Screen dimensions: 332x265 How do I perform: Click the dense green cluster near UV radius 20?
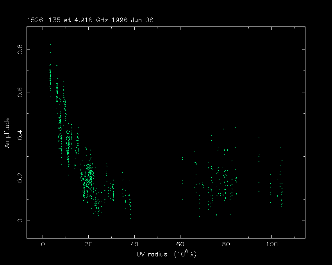point(89,177)
